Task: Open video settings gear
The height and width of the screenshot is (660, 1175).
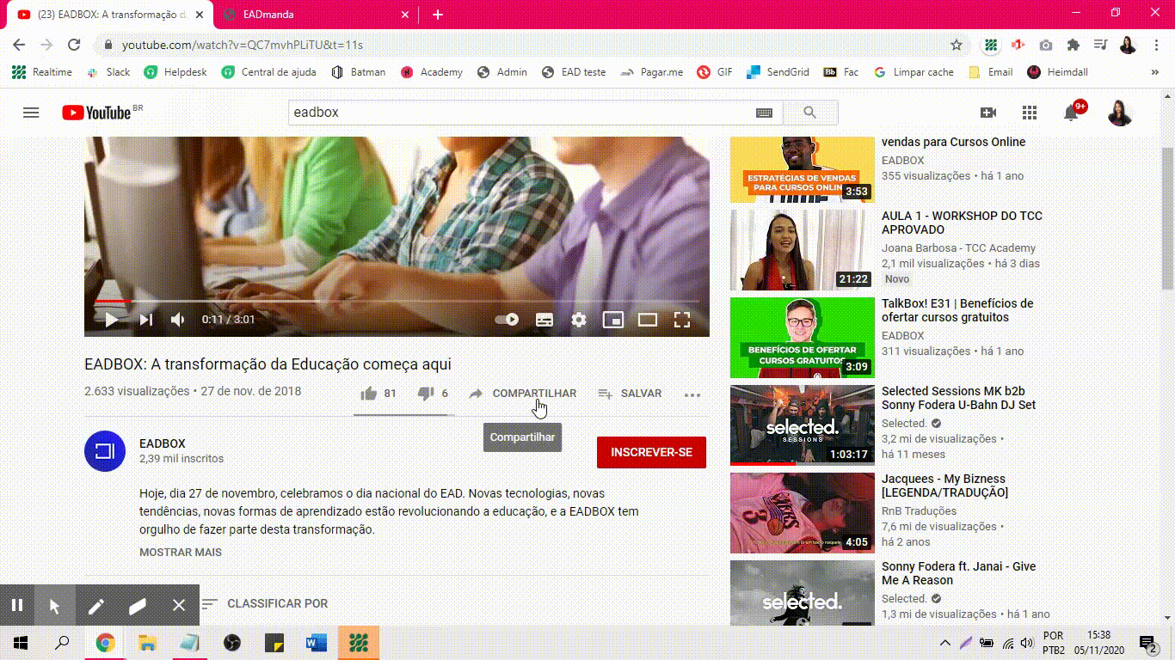Action: click(579, 320)
